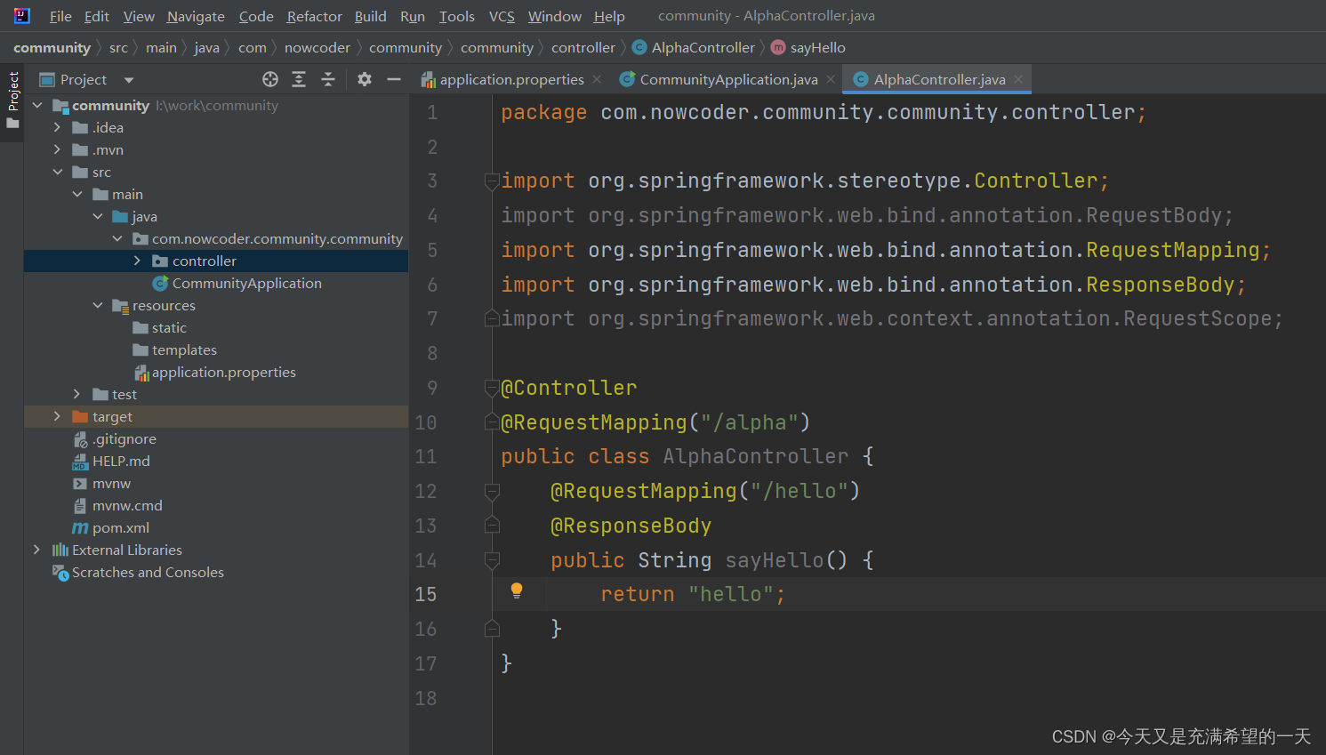Click the Expand All icon in Project panel

coord(299,79)
